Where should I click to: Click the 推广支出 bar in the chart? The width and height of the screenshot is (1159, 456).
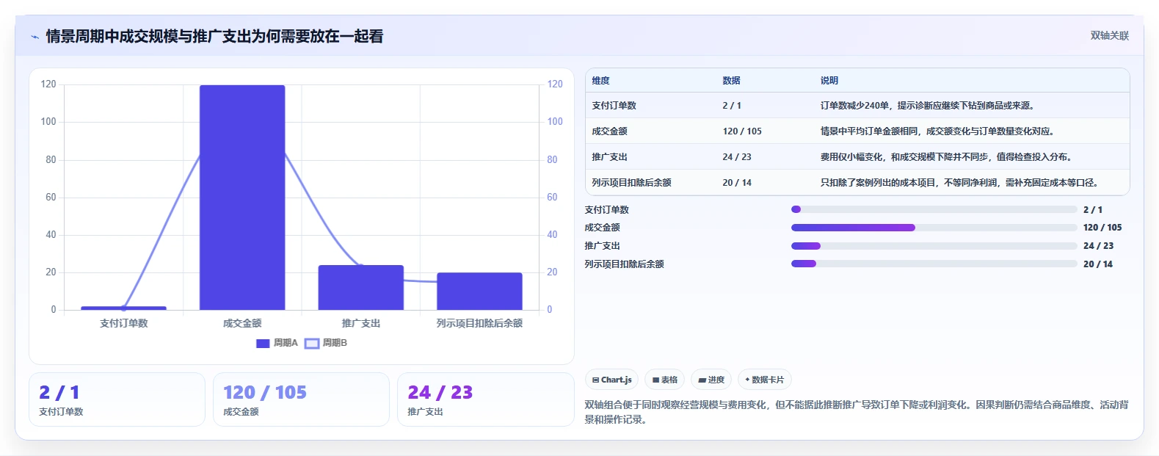[x=360, y=287]
